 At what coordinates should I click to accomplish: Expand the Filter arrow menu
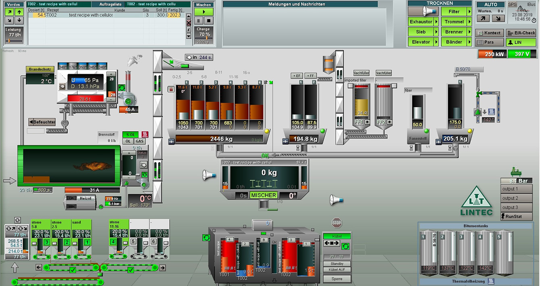coord(469,12)
